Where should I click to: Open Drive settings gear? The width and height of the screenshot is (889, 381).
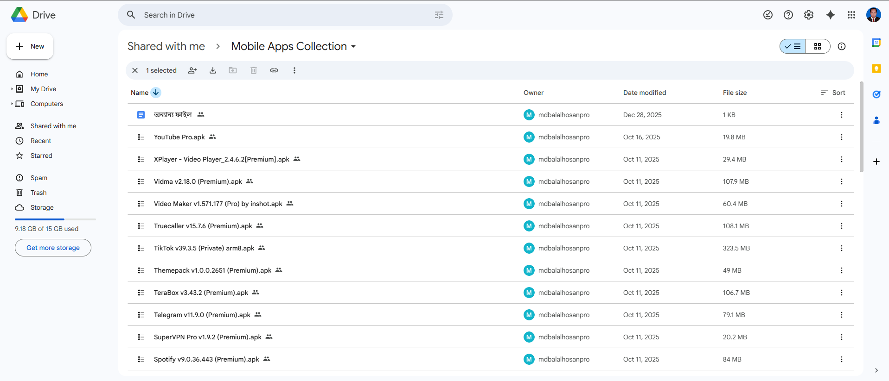(x=808, y=15)
